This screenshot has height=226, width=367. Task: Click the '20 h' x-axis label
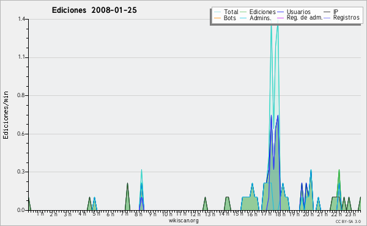308,214
